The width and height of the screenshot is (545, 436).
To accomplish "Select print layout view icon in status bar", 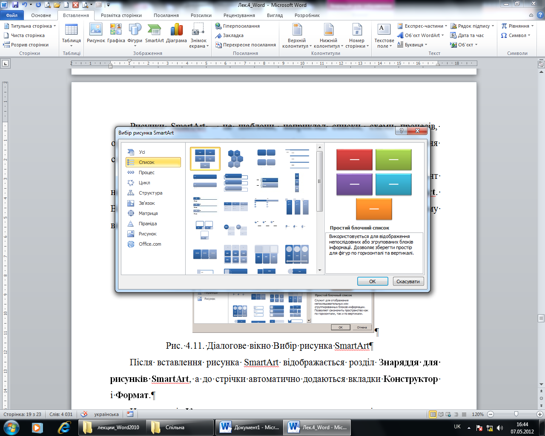I will 433,414.
